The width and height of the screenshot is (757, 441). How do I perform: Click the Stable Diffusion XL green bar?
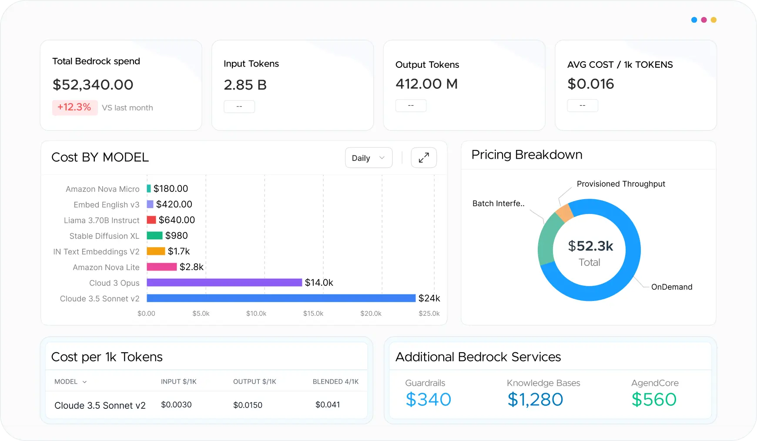click(154, 236)
